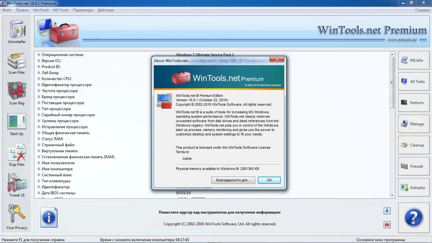432x243 pixels.
Task: Select the Версия ОС row
Action: click(x=213, y=61)
